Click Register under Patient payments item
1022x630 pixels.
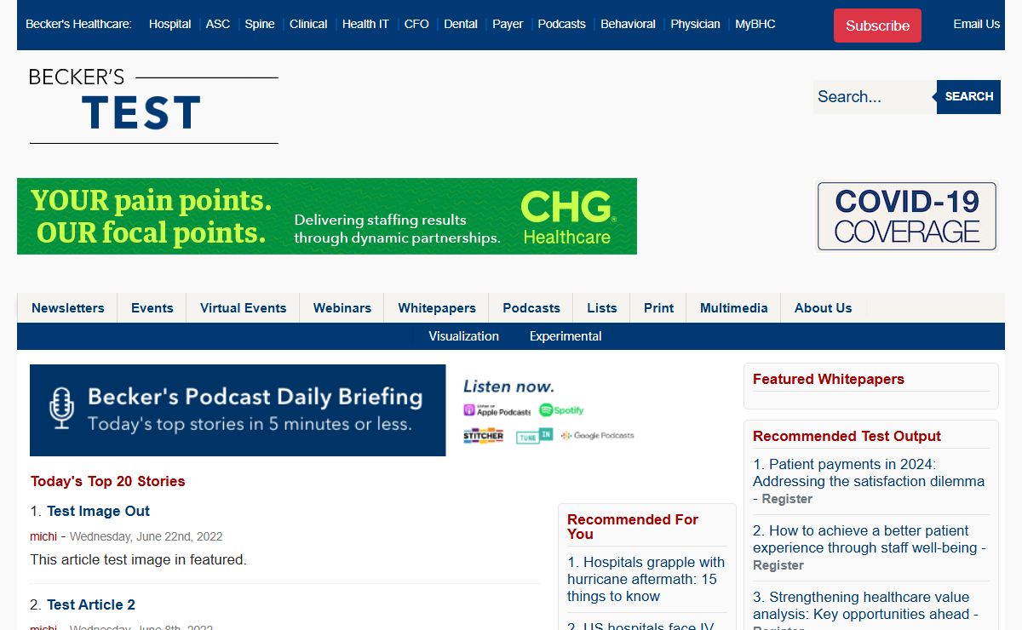point(787,499)
